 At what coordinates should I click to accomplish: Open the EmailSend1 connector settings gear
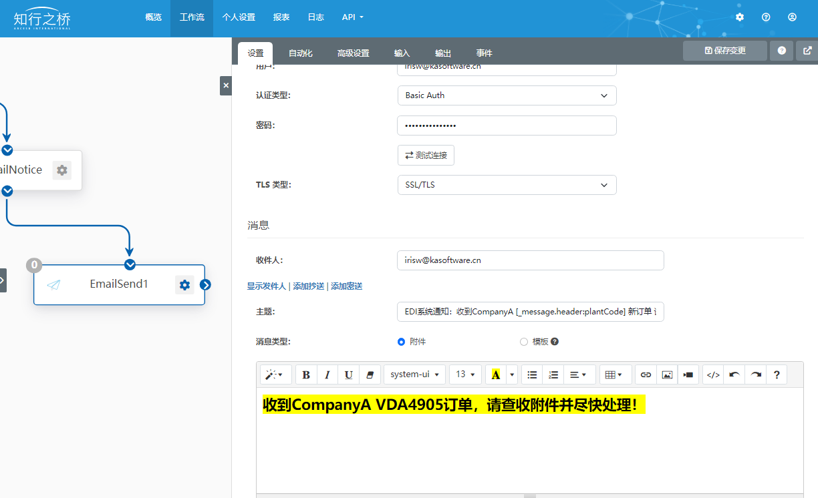[184, 285]
